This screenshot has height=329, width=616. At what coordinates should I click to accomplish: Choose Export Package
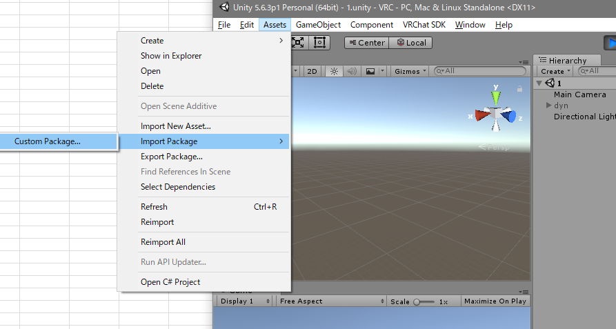pyautogui.click(x=204, y=157)
